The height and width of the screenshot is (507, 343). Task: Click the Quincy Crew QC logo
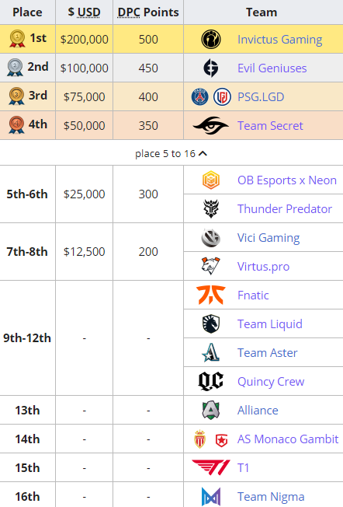211,381
